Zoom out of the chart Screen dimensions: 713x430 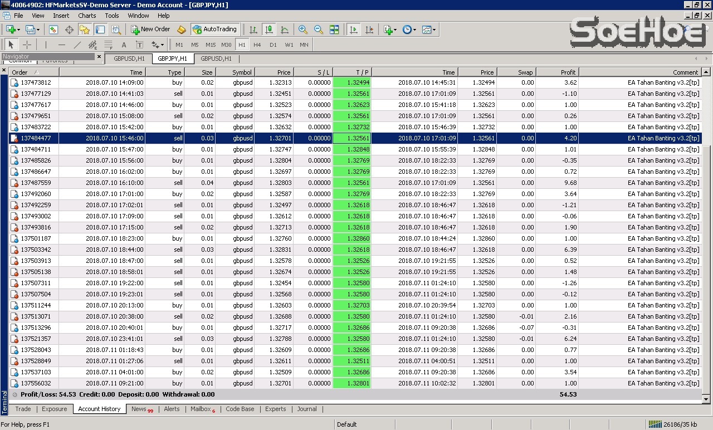(x=319, y=30)
